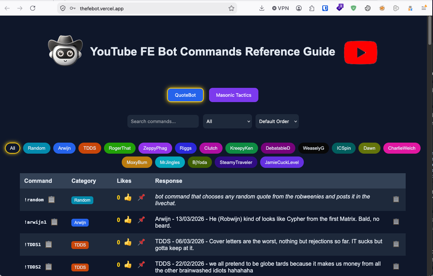Filter by the DebatableD pill
Screen dimensions: 433x276
pos(278,148)
